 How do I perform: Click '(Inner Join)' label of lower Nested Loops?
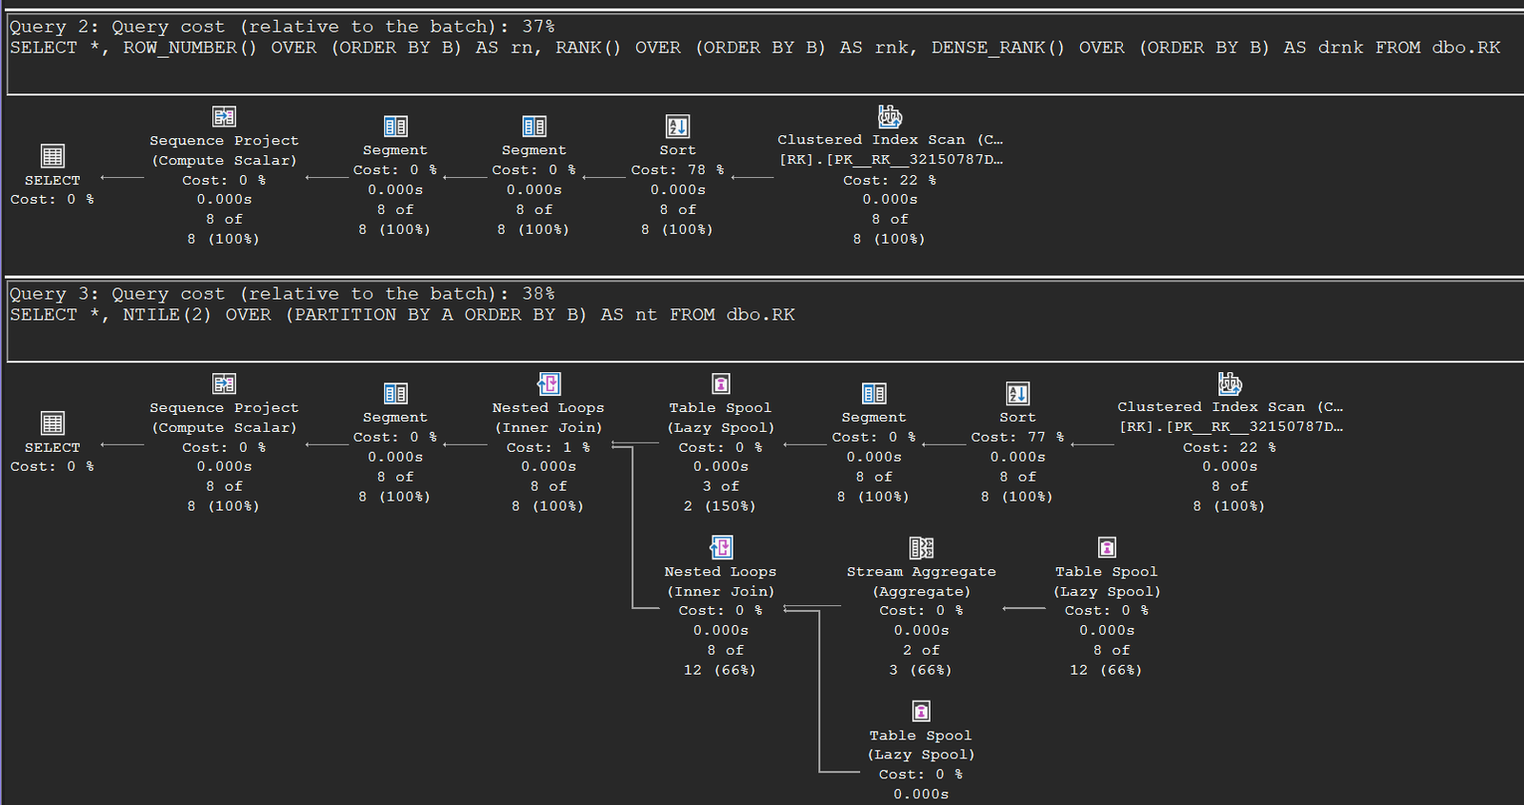click(721, 592)
